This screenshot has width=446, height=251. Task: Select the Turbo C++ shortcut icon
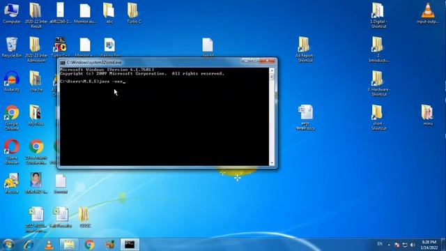61,47
